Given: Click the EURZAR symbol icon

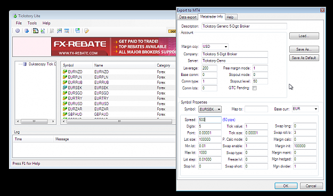Looking at the screenshot, I should 65,109.
